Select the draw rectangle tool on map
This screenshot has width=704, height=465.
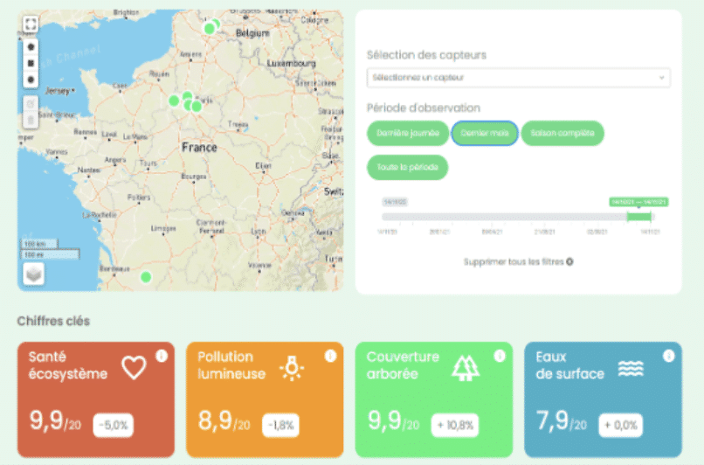[31, 63]
